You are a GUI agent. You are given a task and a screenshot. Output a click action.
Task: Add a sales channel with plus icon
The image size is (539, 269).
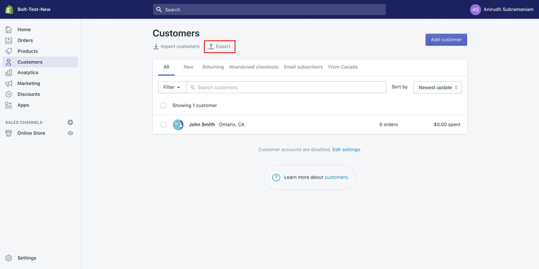71,123
